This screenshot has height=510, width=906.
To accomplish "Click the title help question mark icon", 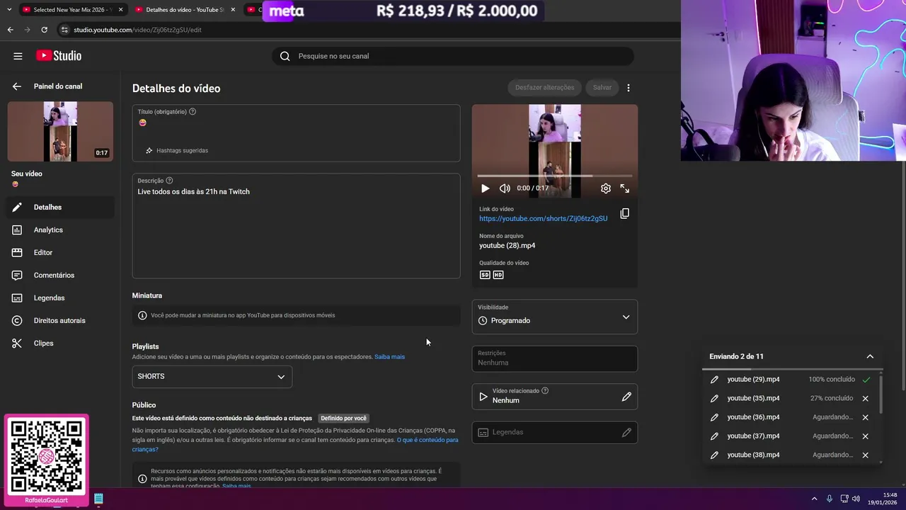I will pos(193,111).
